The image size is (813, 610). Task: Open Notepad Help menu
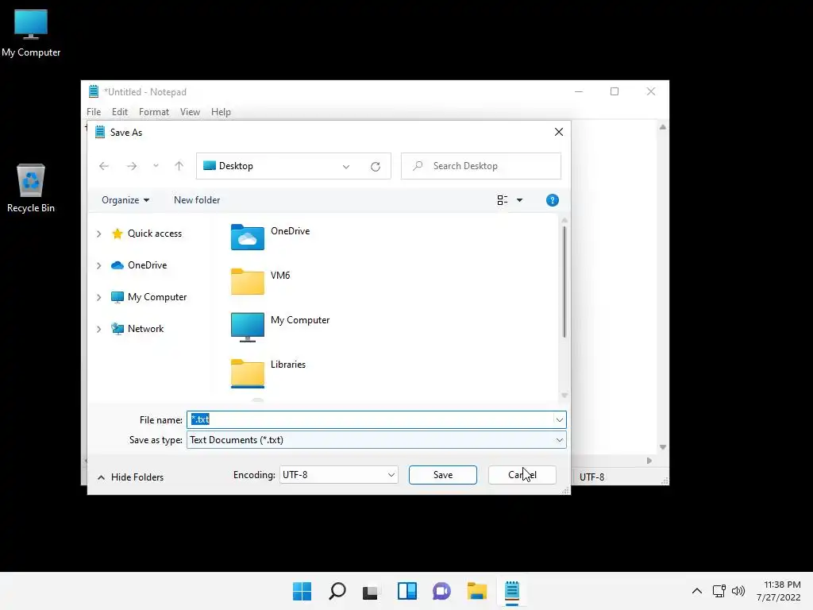(x=221, y=112)
